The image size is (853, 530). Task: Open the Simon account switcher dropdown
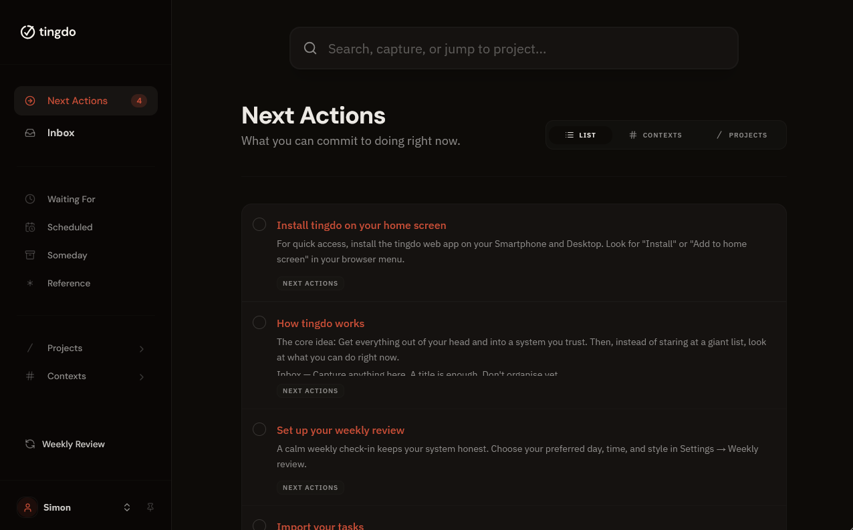[127, 507]
